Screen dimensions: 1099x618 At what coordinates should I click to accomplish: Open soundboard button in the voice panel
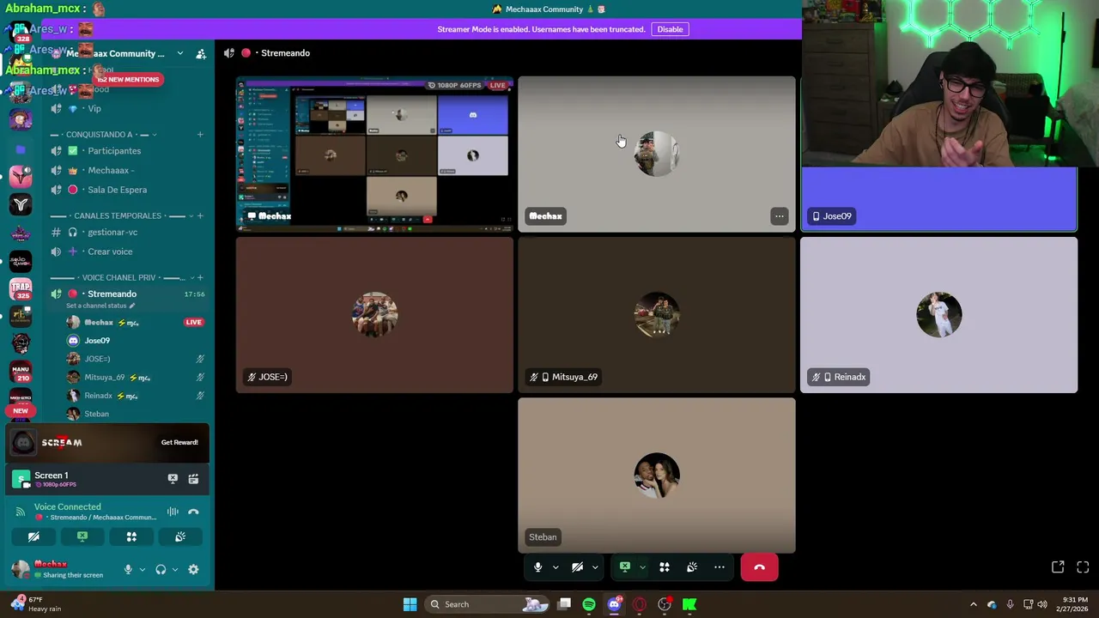click(180, 536)
